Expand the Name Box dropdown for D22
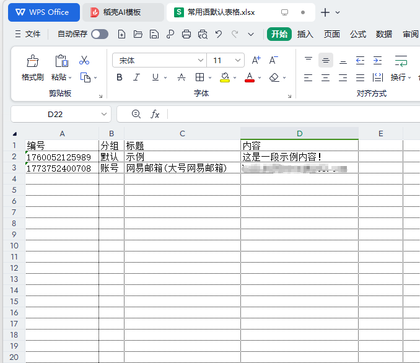The width and height of the screenshot is (420, 363). click(x=104, y=114)
